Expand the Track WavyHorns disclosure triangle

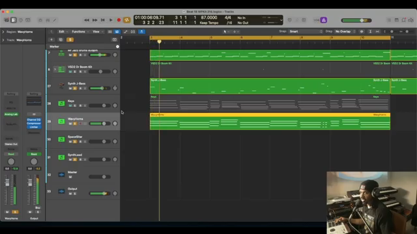pos(3,40)
